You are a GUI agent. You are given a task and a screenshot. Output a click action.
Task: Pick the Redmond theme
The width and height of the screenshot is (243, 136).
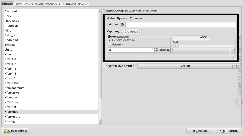click(x=51, y=40)
